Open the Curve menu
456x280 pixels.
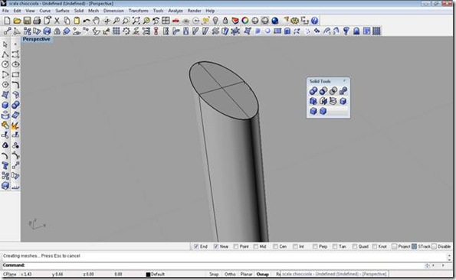(x=44, y=11)
